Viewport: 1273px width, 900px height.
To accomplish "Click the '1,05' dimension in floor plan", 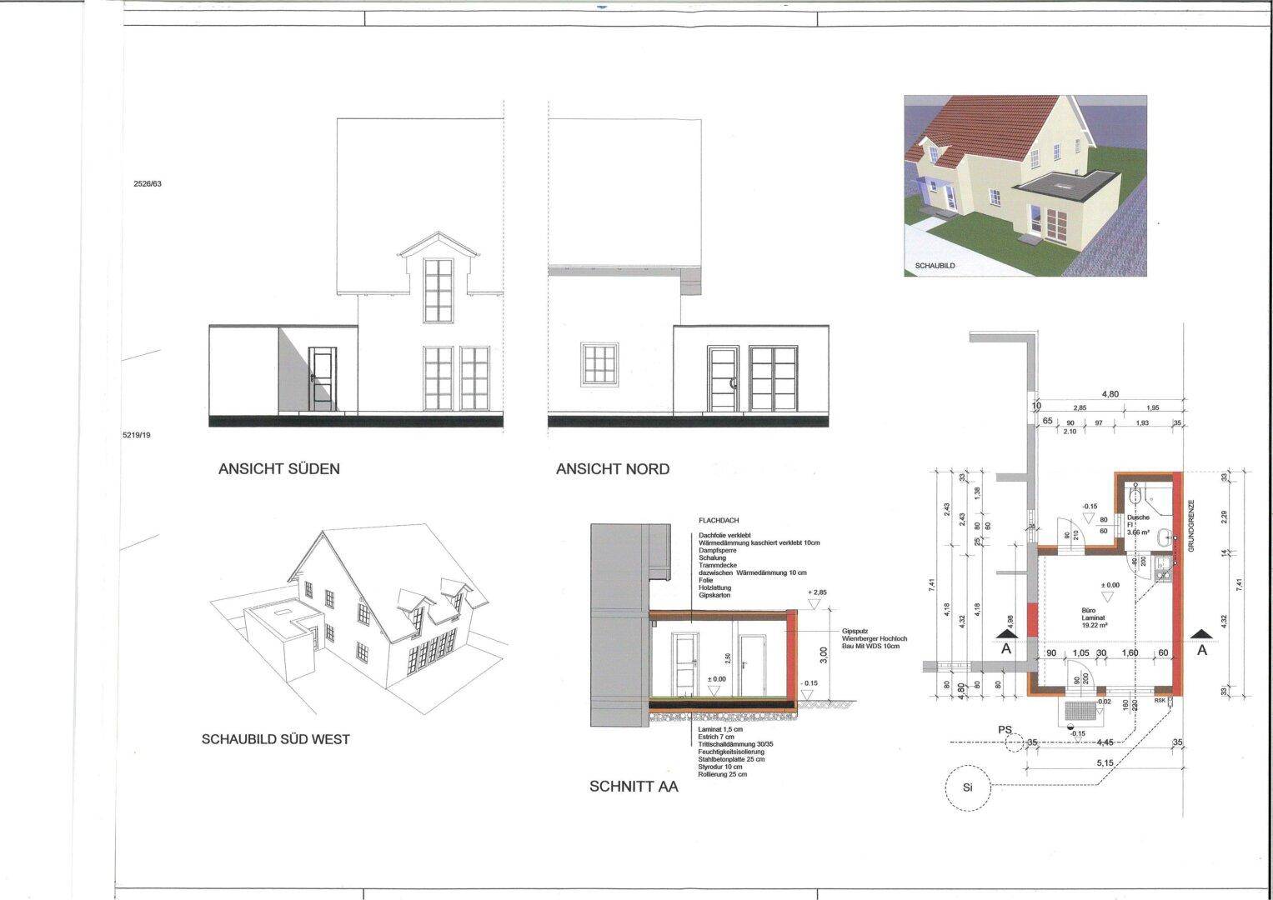I will tap(1081, 652).
